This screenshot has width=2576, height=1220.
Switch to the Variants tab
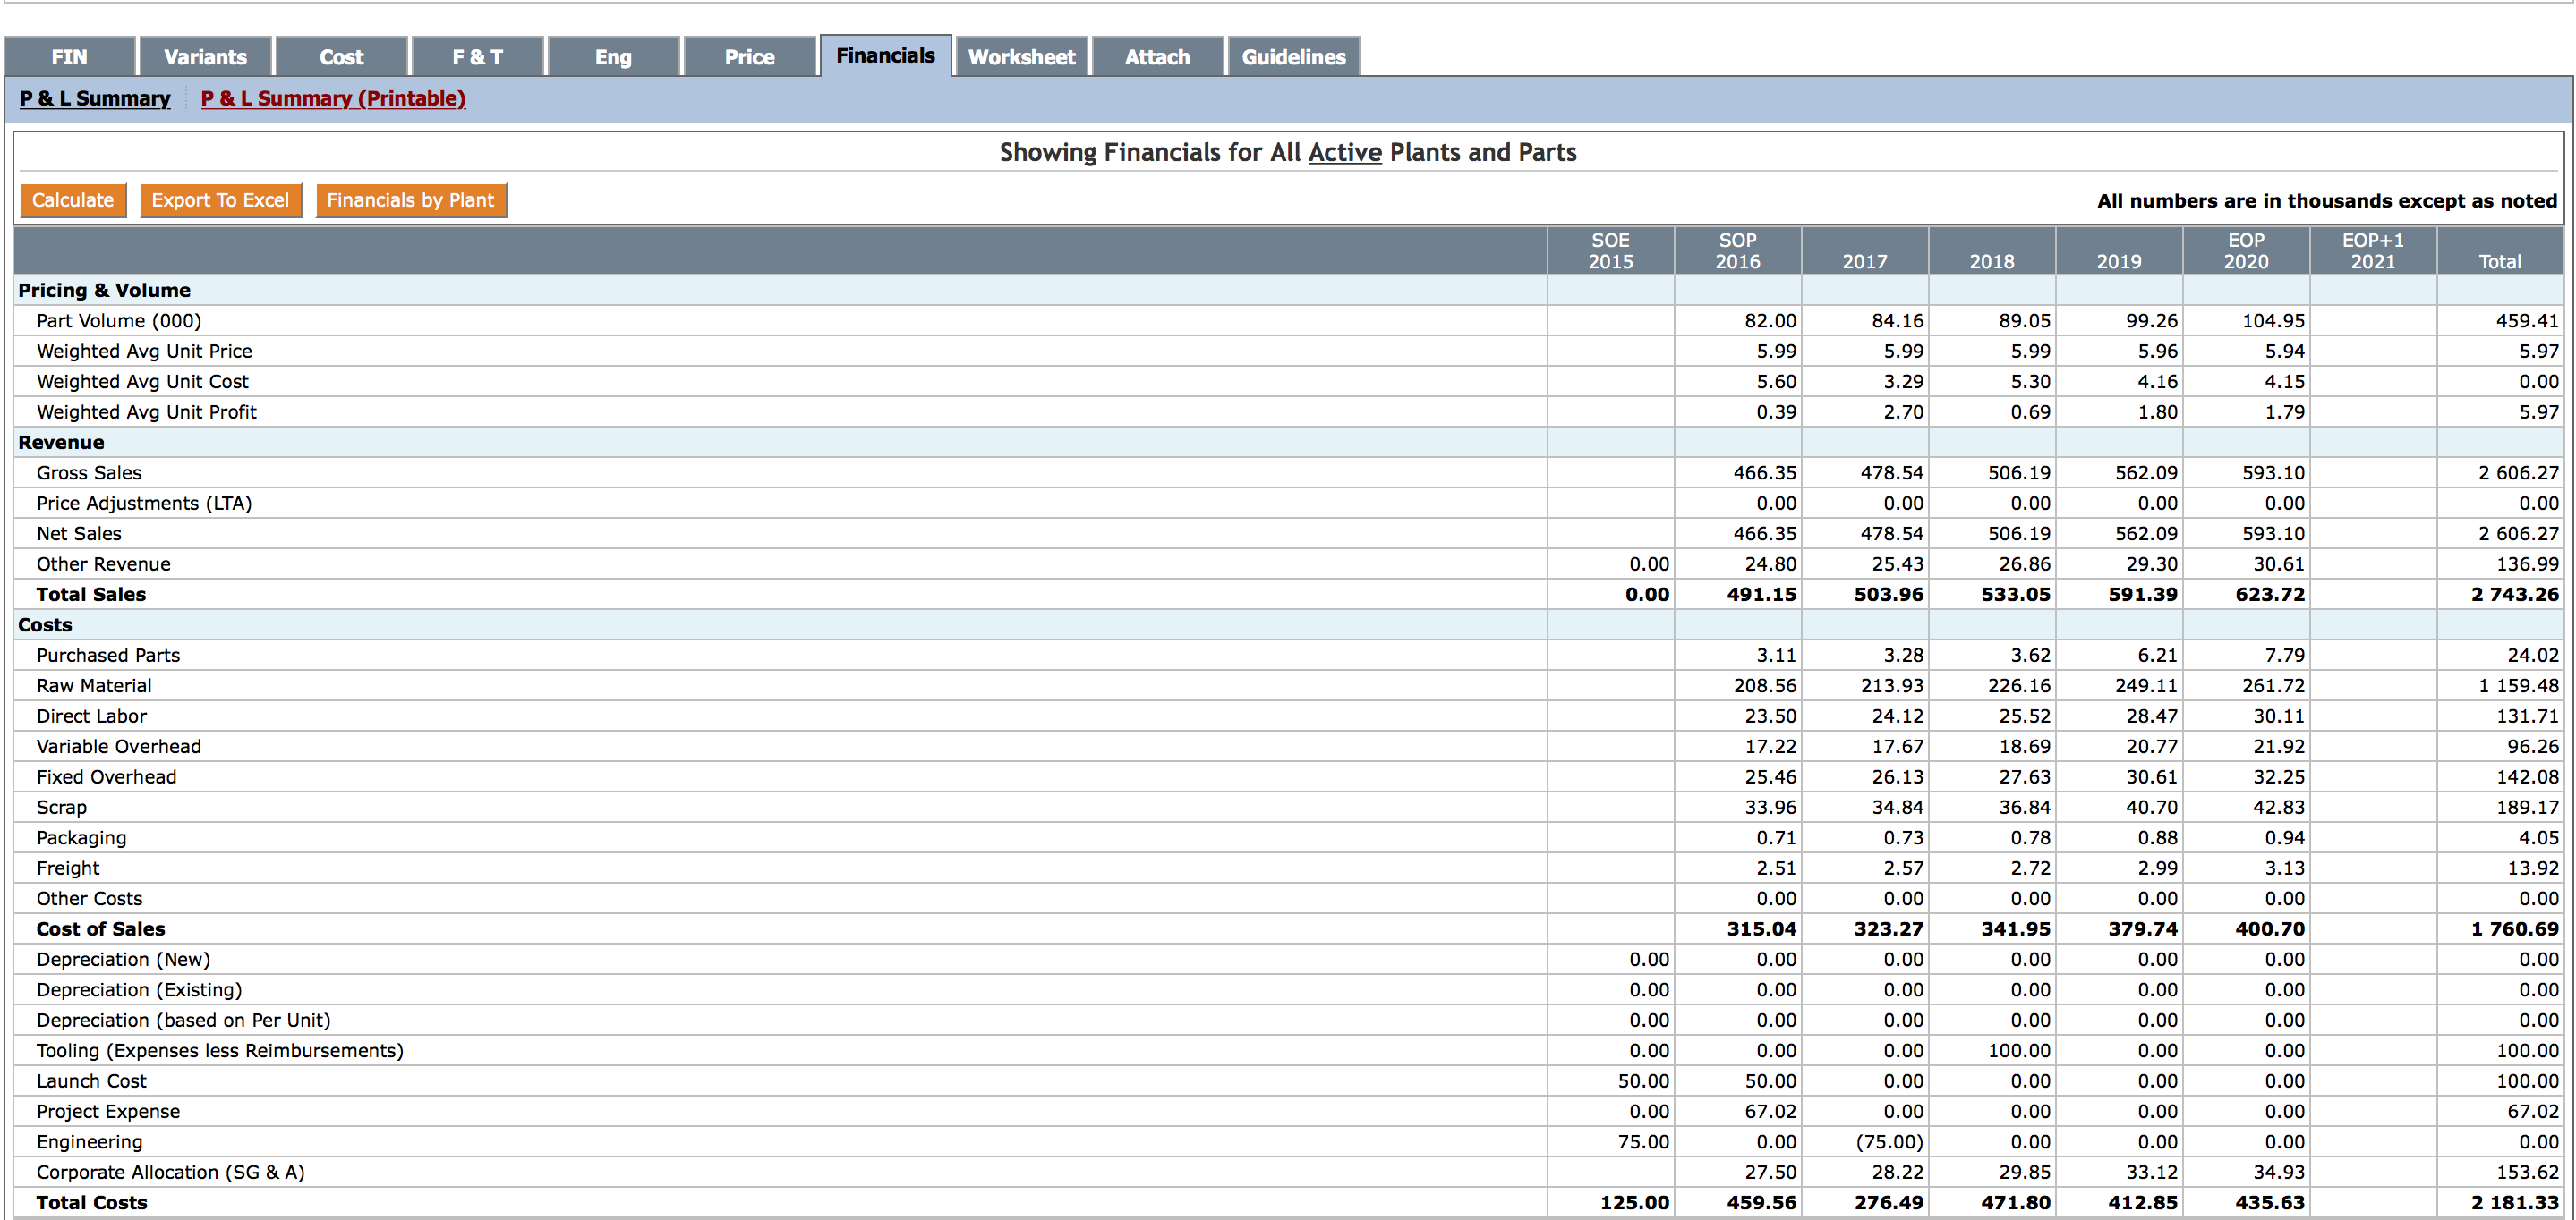tap(205, 57)
